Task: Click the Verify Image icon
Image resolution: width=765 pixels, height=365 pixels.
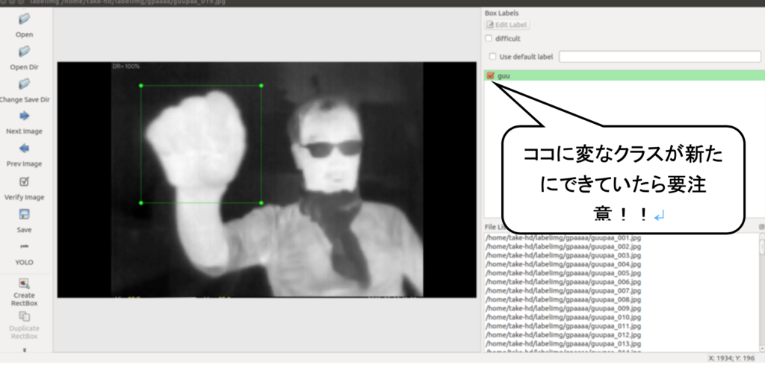Action: pos(24,182)
